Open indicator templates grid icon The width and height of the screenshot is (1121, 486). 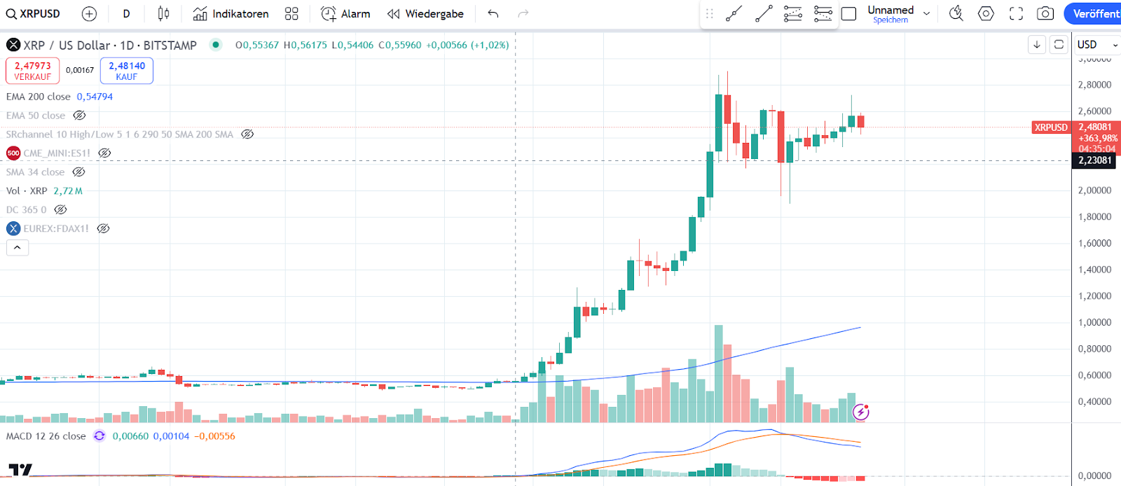(x=291, y=13)
